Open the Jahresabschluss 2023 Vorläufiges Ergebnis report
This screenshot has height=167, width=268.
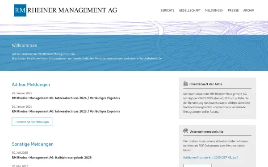tap(66, 111)
